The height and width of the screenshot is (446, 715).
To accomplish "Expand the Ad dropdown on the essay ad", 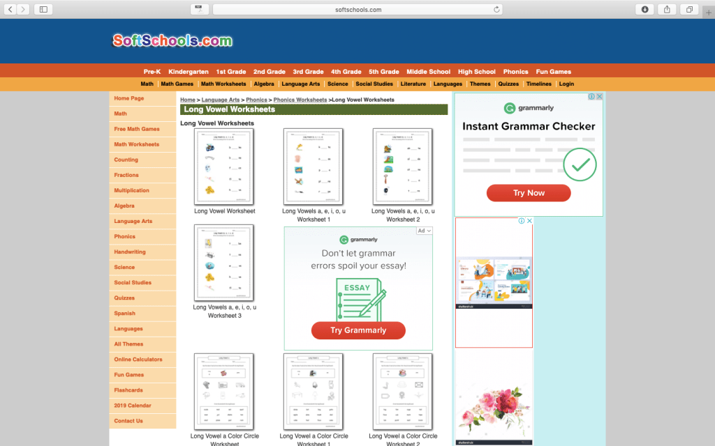I will pyautogui.click(x=425, y=231).
